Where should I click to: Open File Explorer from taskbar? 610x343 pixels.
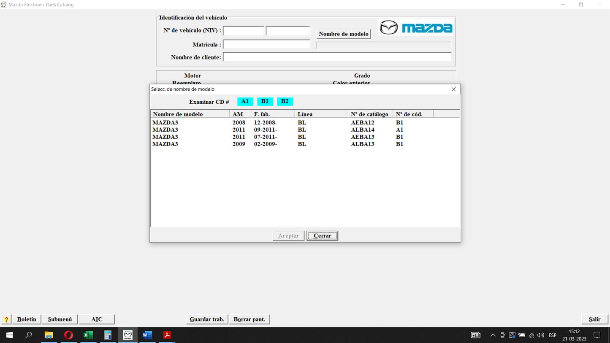[49, 335]
